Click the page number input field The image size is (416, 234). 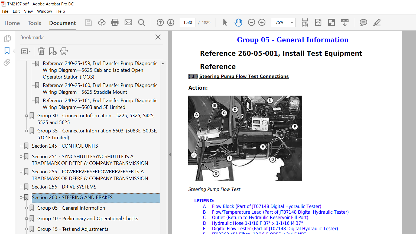coord(188,22)
